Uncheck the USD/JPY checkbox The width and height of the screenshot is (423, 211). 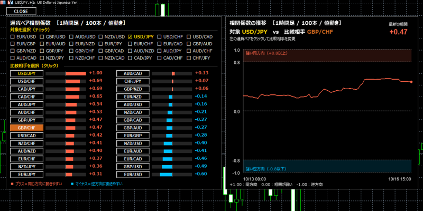130,37
